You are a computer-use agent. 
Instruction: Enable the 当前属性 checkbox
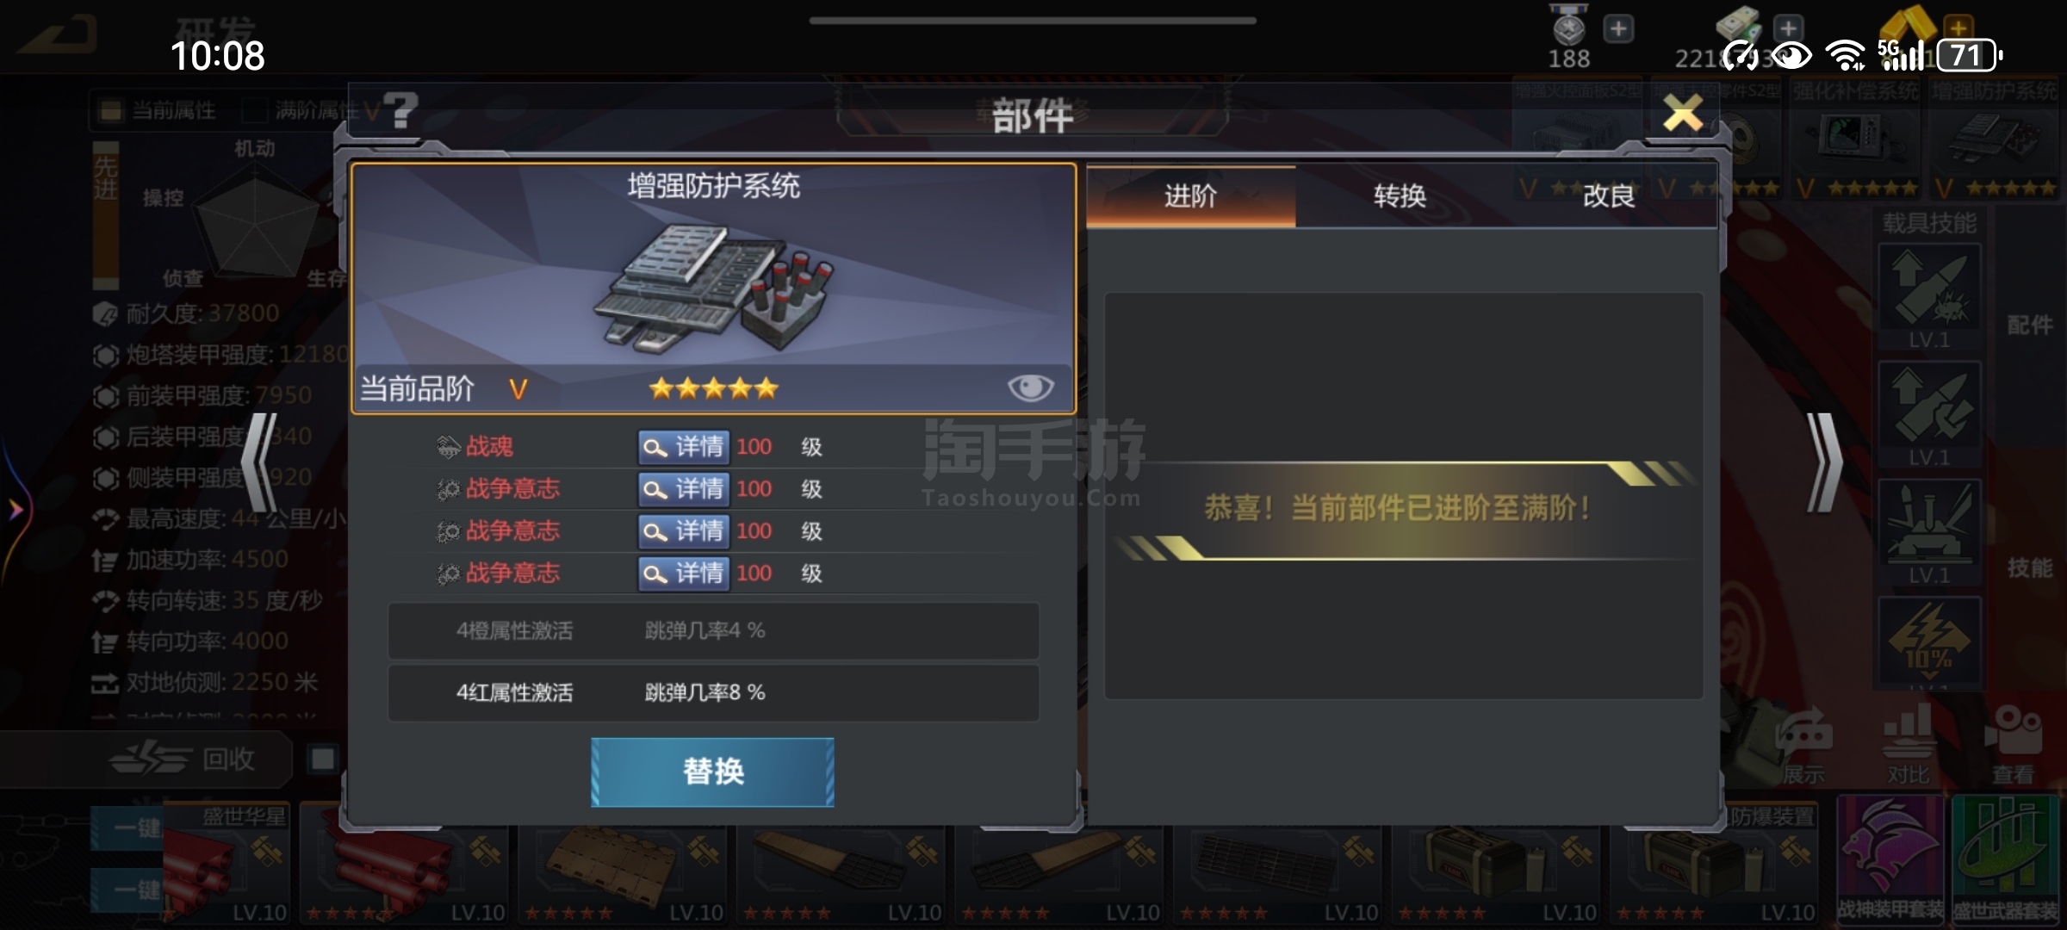click(110, 110)
